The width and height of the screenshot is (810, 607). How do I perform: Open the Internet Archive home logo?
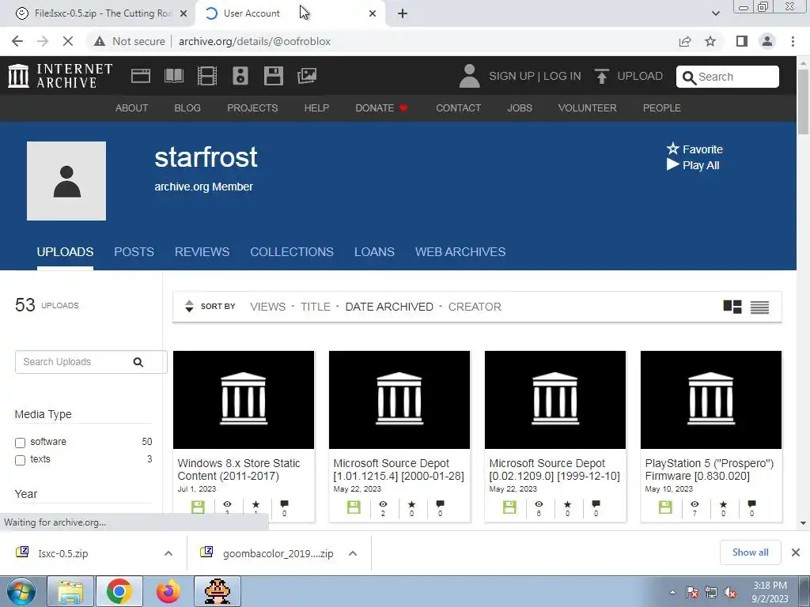tap(60, 76)
